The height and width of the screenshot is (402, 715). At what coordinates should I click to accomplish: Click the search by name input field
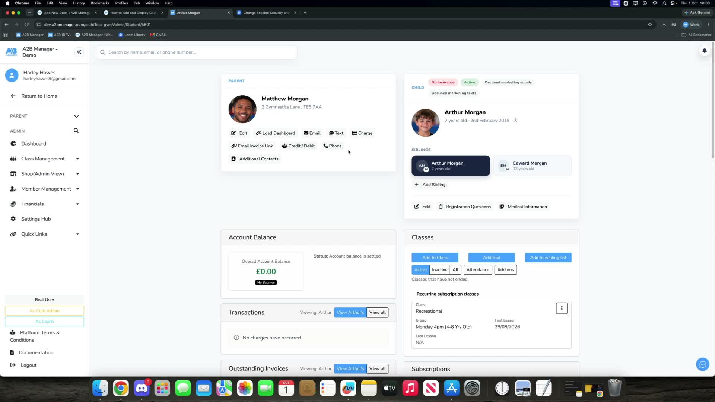point(197,52)
